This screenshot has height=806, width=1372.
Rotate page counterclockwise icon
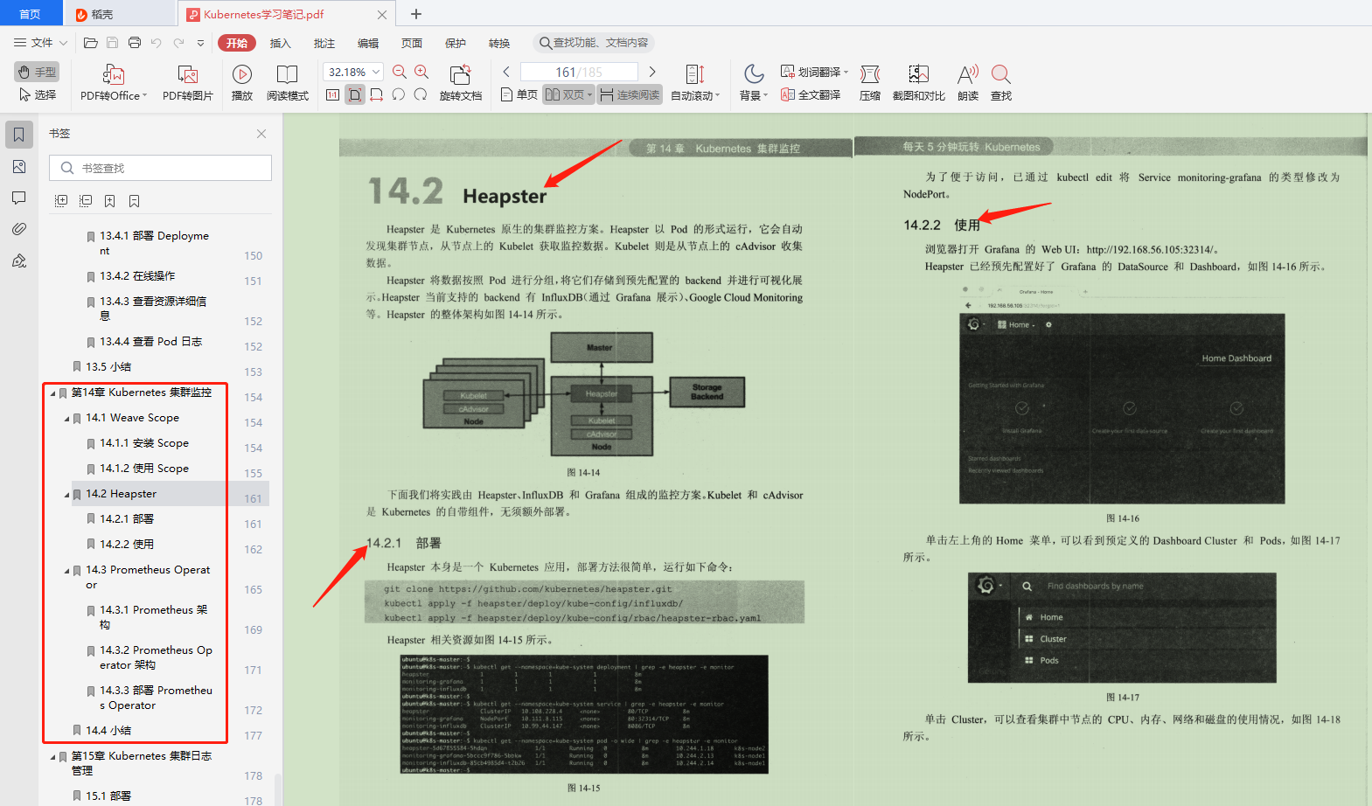399,94
